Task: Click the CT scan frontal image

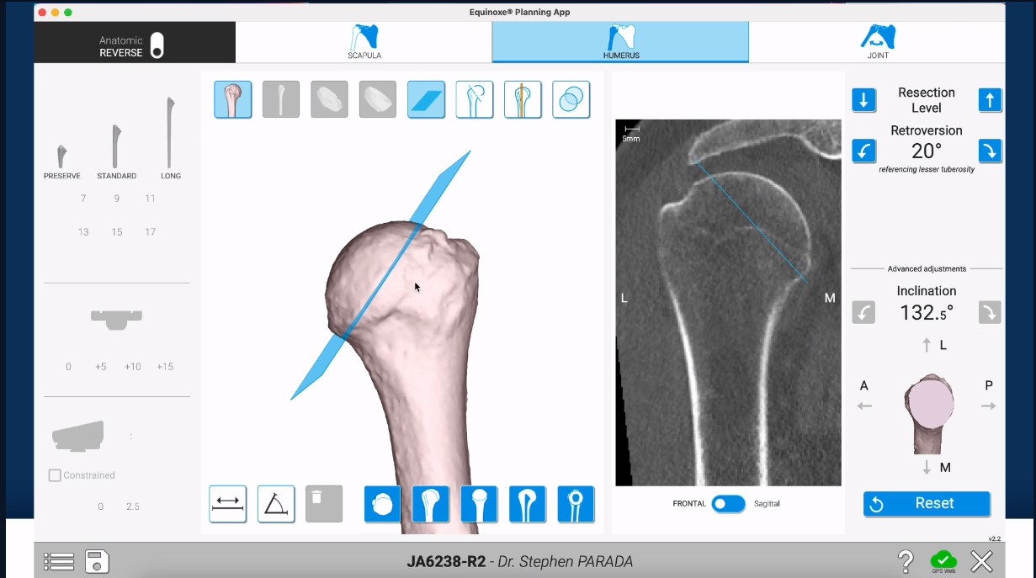Action: [728, 302]
